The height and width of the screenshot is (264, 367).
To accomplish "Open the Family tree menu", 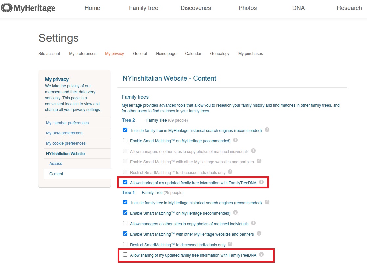I will coord(143,8).
